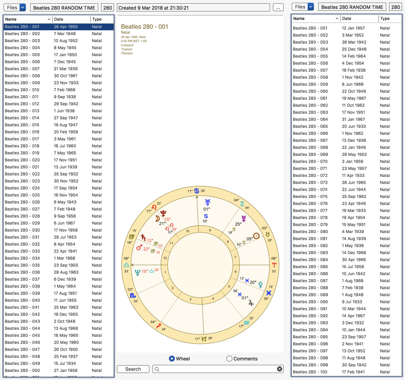Click the left Beatles 280 RANDOM TIME button
405x380 pixels.
(64, 8)
